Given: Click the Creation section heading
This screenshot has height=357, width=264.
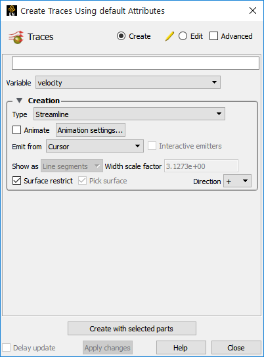Looking at the screenshot, I should coord(44,101).
